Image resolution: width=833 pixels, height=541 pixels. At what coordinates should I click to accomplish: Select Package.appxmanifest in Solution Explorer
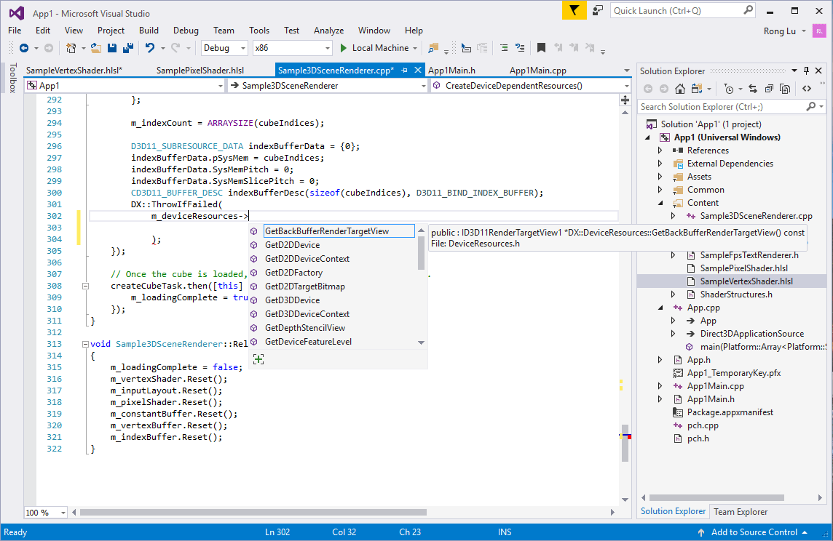(730, 412)
